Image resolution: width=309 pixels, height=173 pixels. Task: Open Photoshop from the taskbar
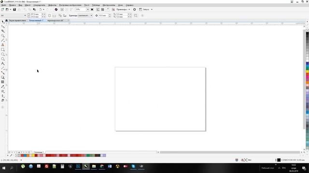(x=78, y=166)
